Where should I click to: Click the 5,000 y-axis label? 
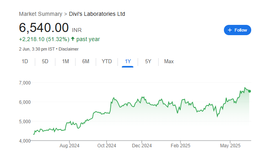pyautogui.click(x=25, y=122)
